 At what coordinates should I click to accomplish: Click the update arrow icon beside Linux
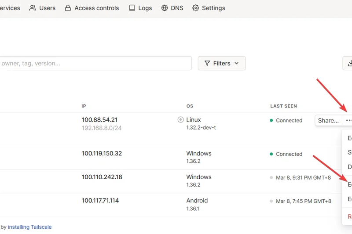pyautogui.click(x=180, y=120)
